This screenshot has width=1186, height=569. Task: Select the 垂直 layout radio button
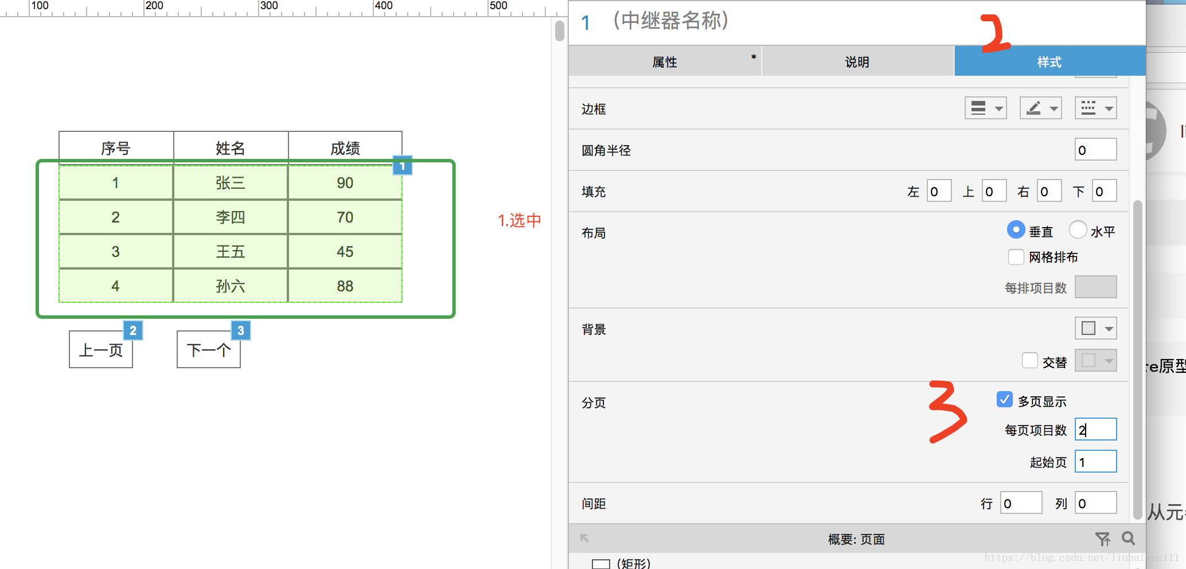coord(1016,230)
